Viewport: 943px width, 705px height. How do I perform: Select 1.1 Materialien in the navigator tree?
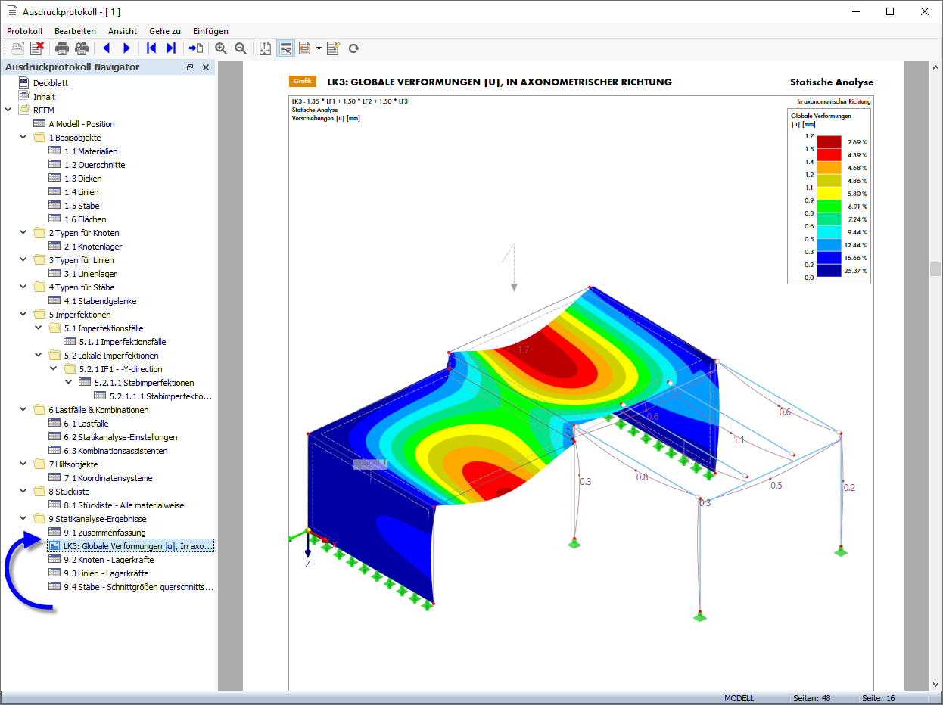coord(90,151)
